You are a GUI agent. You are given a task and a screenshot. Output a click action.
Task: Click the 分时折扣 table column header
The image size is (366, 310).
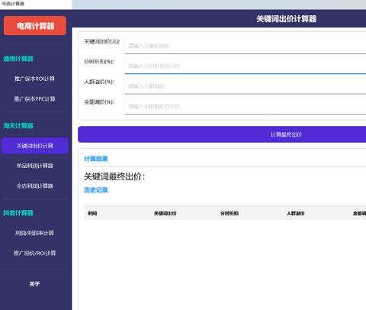(230, 213)
